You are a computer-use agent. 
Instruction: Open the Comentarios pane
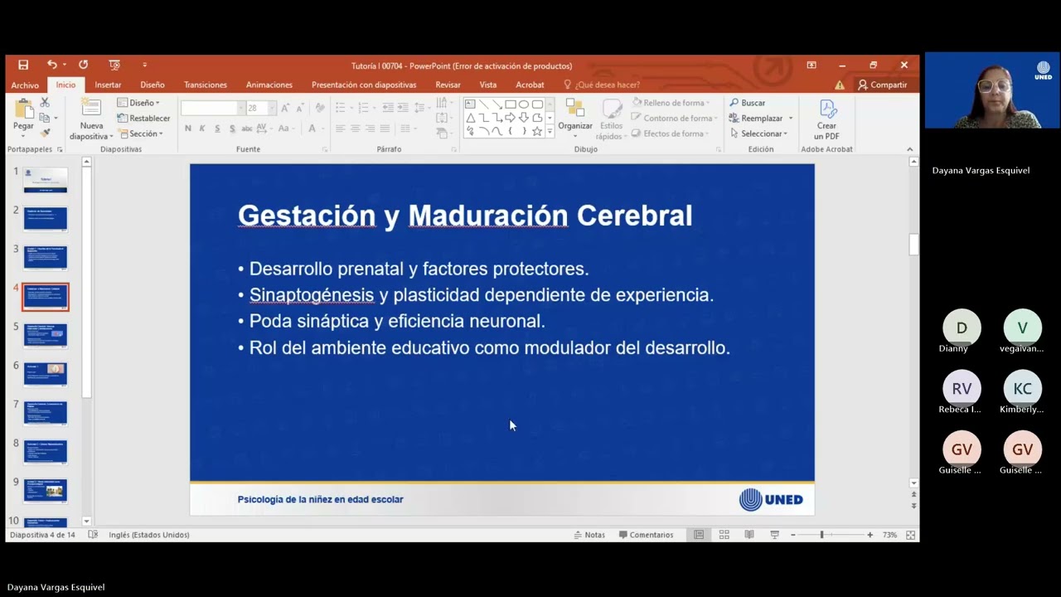point(647,535)
